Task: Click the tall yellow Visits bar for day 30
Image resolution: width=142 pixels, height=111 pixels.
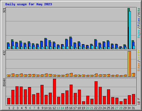Action: 128,64
